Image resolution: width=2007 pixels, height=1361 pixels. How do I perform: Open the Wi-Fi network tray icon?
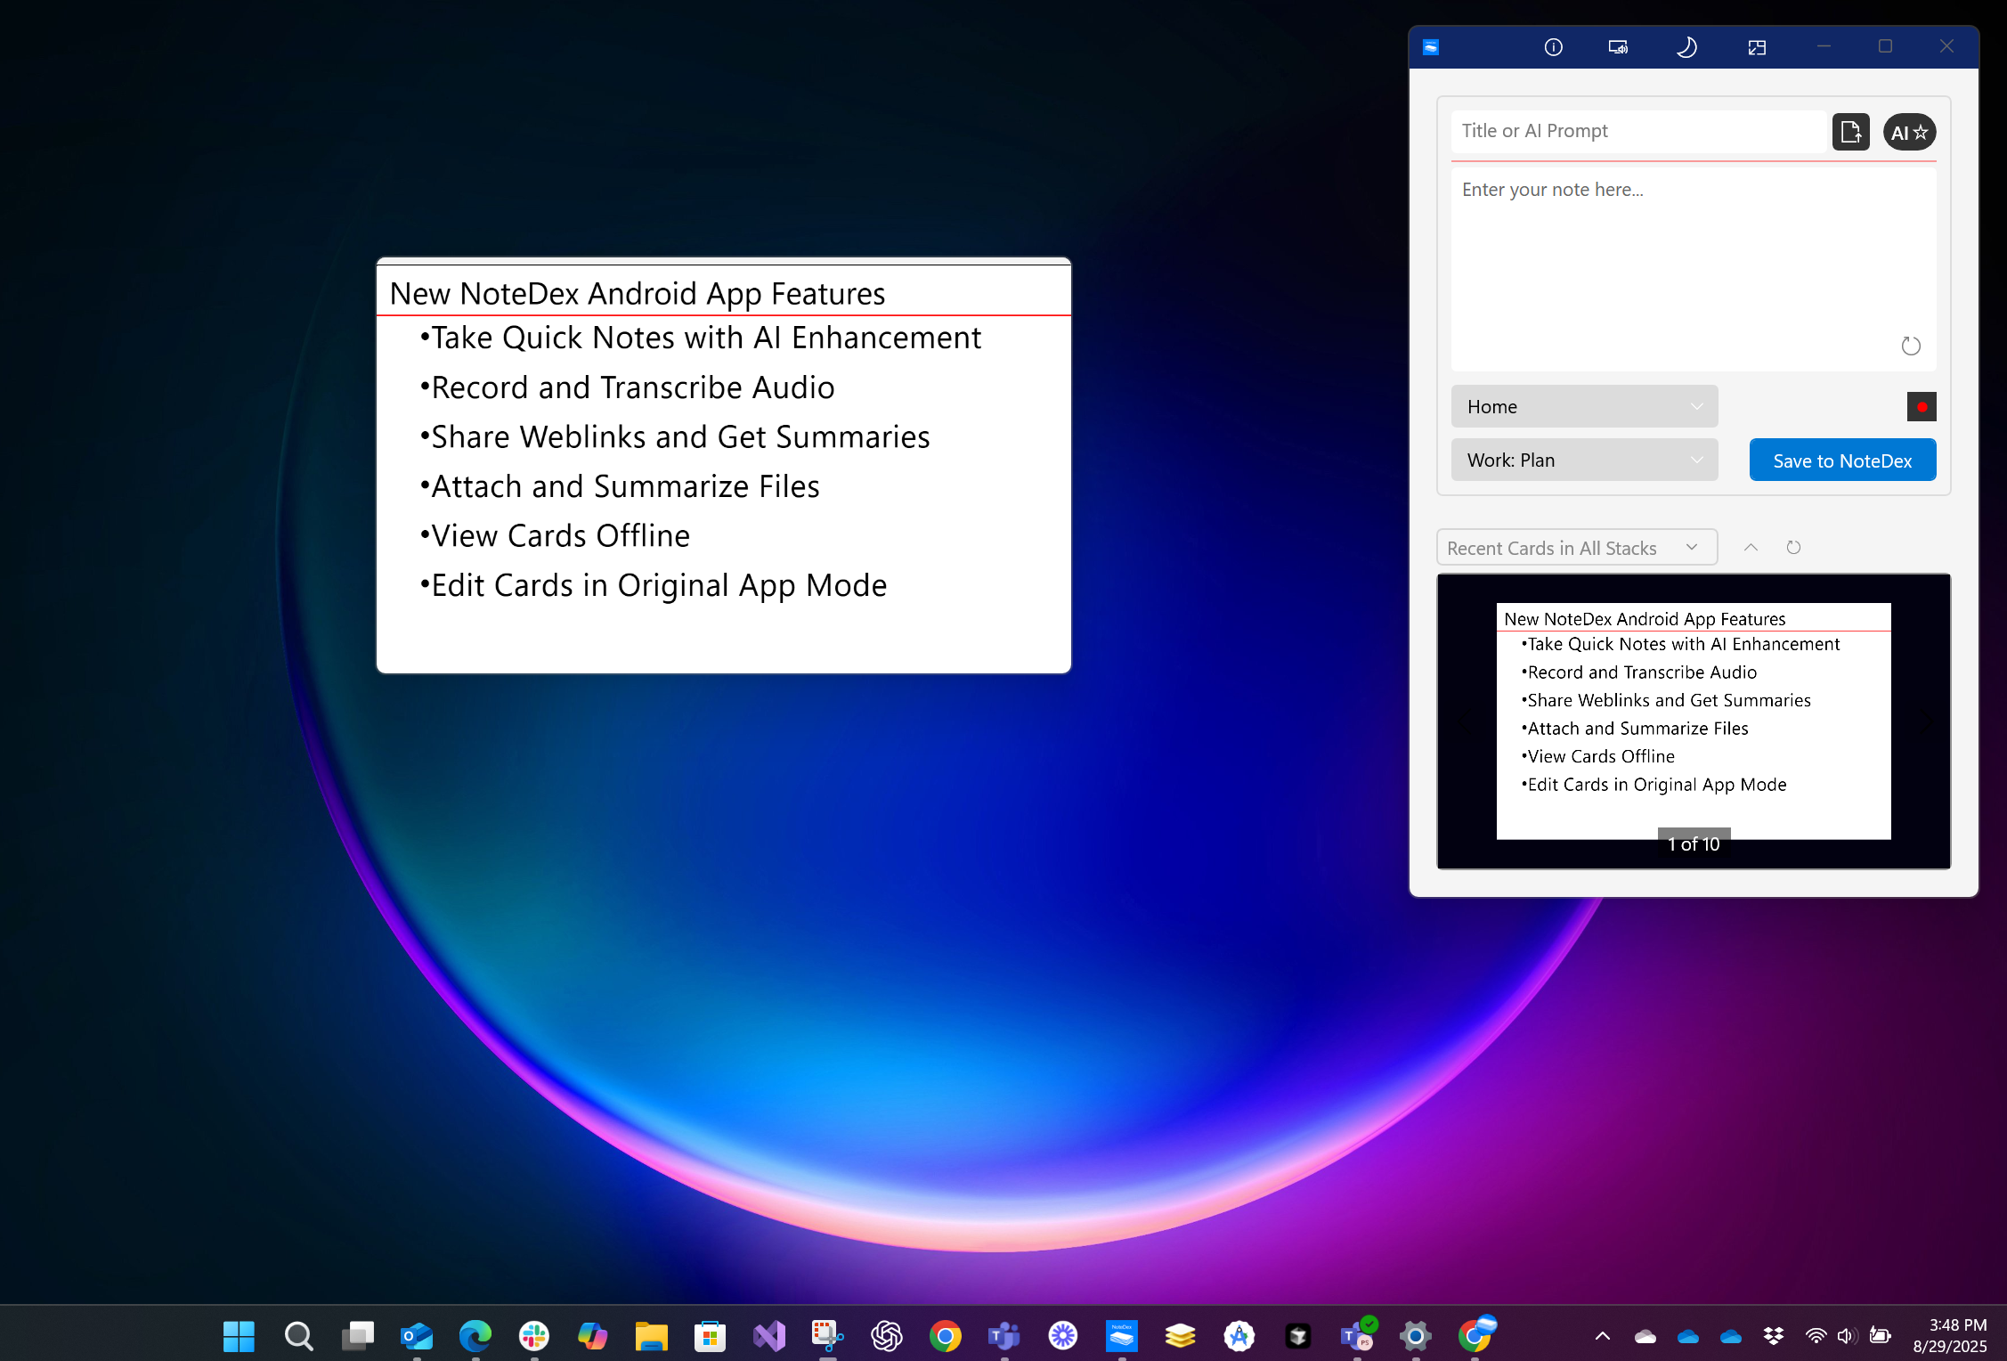coord(1816,1335)
